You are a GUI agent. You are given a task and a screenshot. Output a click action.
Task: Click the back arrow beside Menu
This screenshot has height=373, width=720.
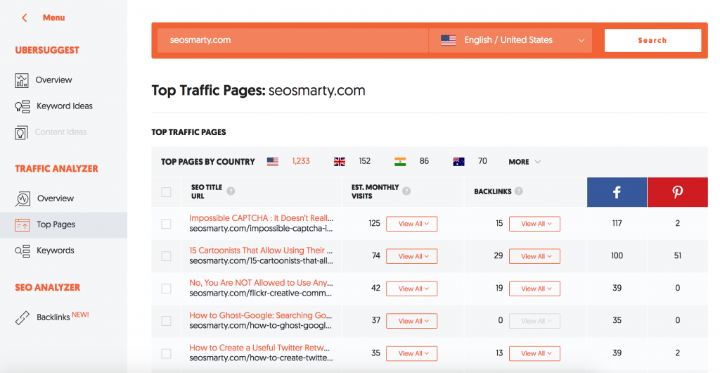[x=25, y=18]
